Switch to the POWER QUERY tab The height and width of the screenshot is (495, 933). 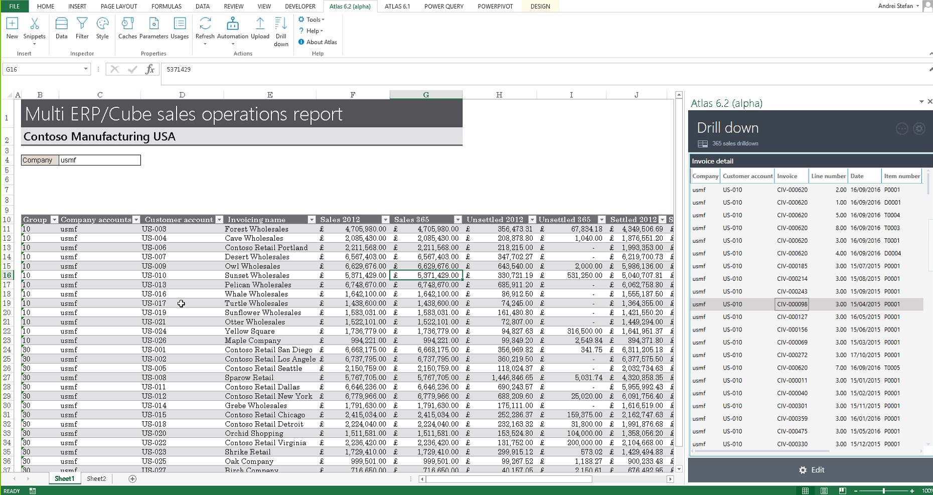tap(443, 6)
